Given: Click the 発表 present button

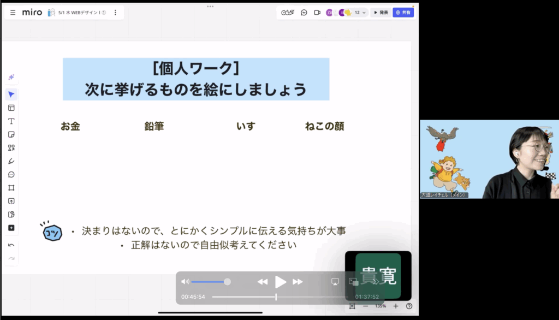Looking at the screenshot, I should [x=381, y=13].
